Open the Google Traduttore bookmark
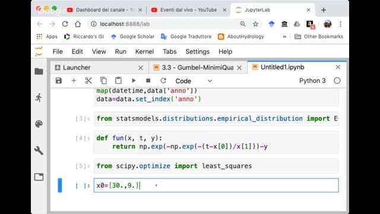Screen dimensions: 380x214 click(x=186, y=37)
